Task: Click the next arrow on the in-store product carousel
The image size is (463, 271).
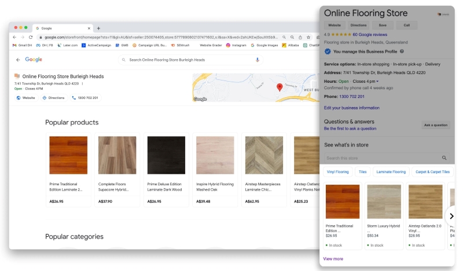Action: 451,217
